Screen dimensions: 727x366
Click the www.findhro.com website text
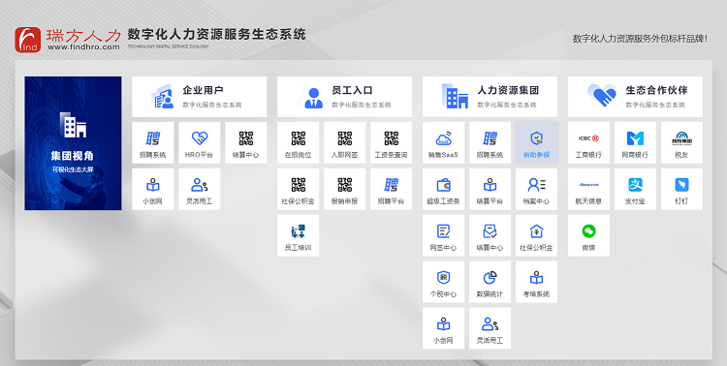coord(84,46)
